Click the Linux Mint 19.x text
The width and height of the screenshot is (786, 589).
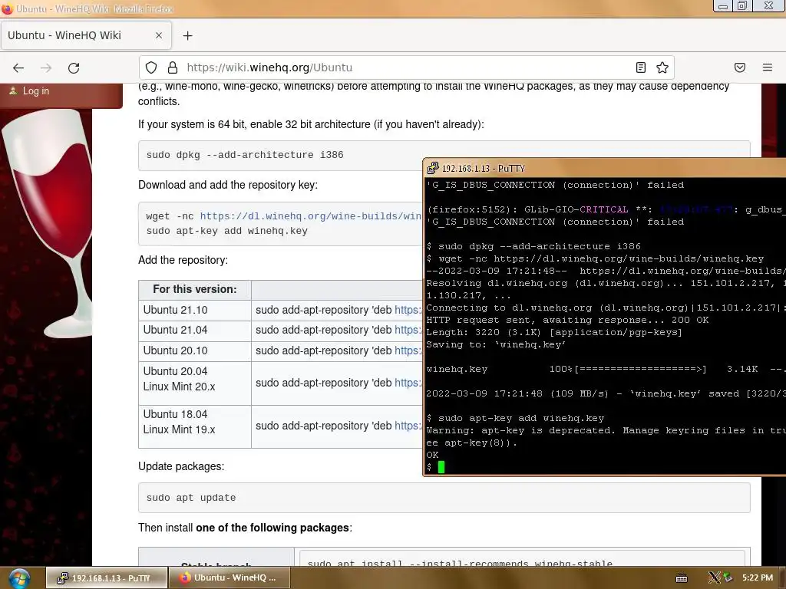tap(179, 429)
